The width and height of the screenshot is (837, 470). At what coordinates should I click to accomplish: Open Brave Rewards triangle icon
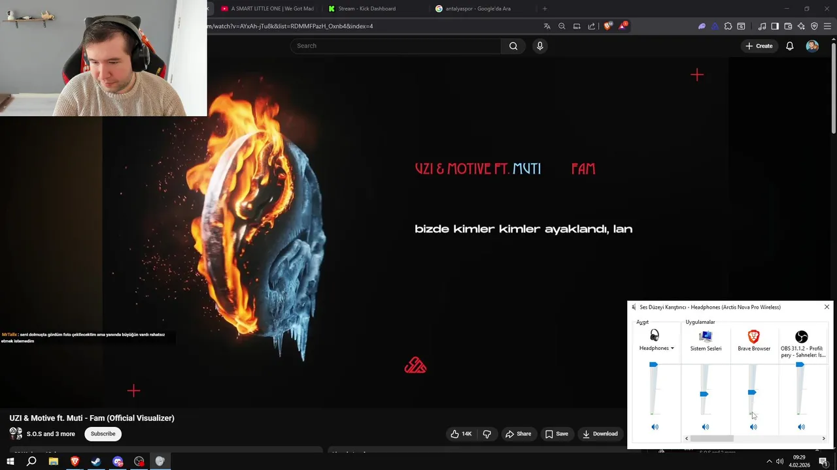pyautogui.click(x=623, y=26)
